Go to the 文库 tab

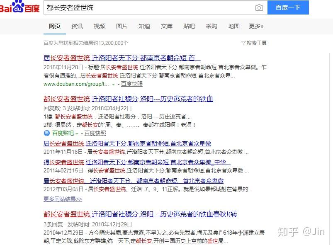(167, 26)
